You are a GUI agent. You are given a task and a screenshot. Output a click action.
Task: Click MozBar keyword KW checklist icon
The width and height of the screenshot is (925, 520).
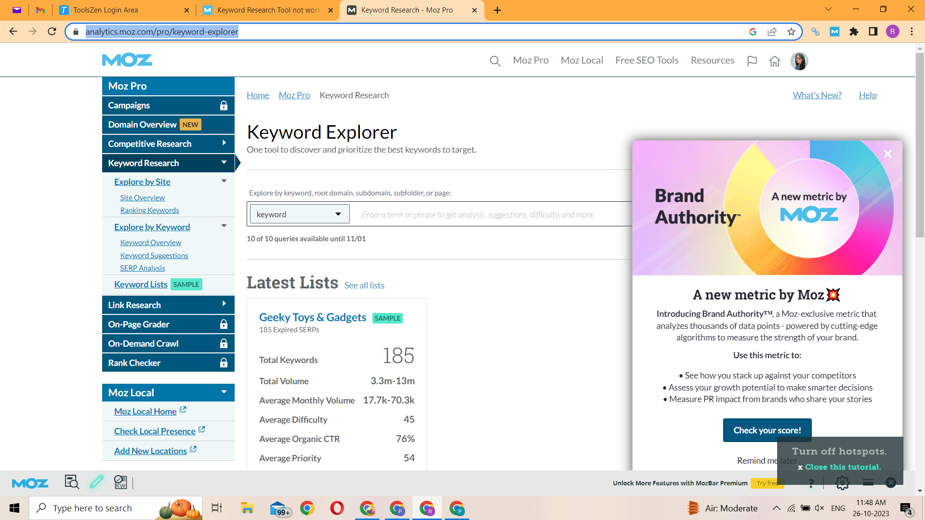(120, 482)
